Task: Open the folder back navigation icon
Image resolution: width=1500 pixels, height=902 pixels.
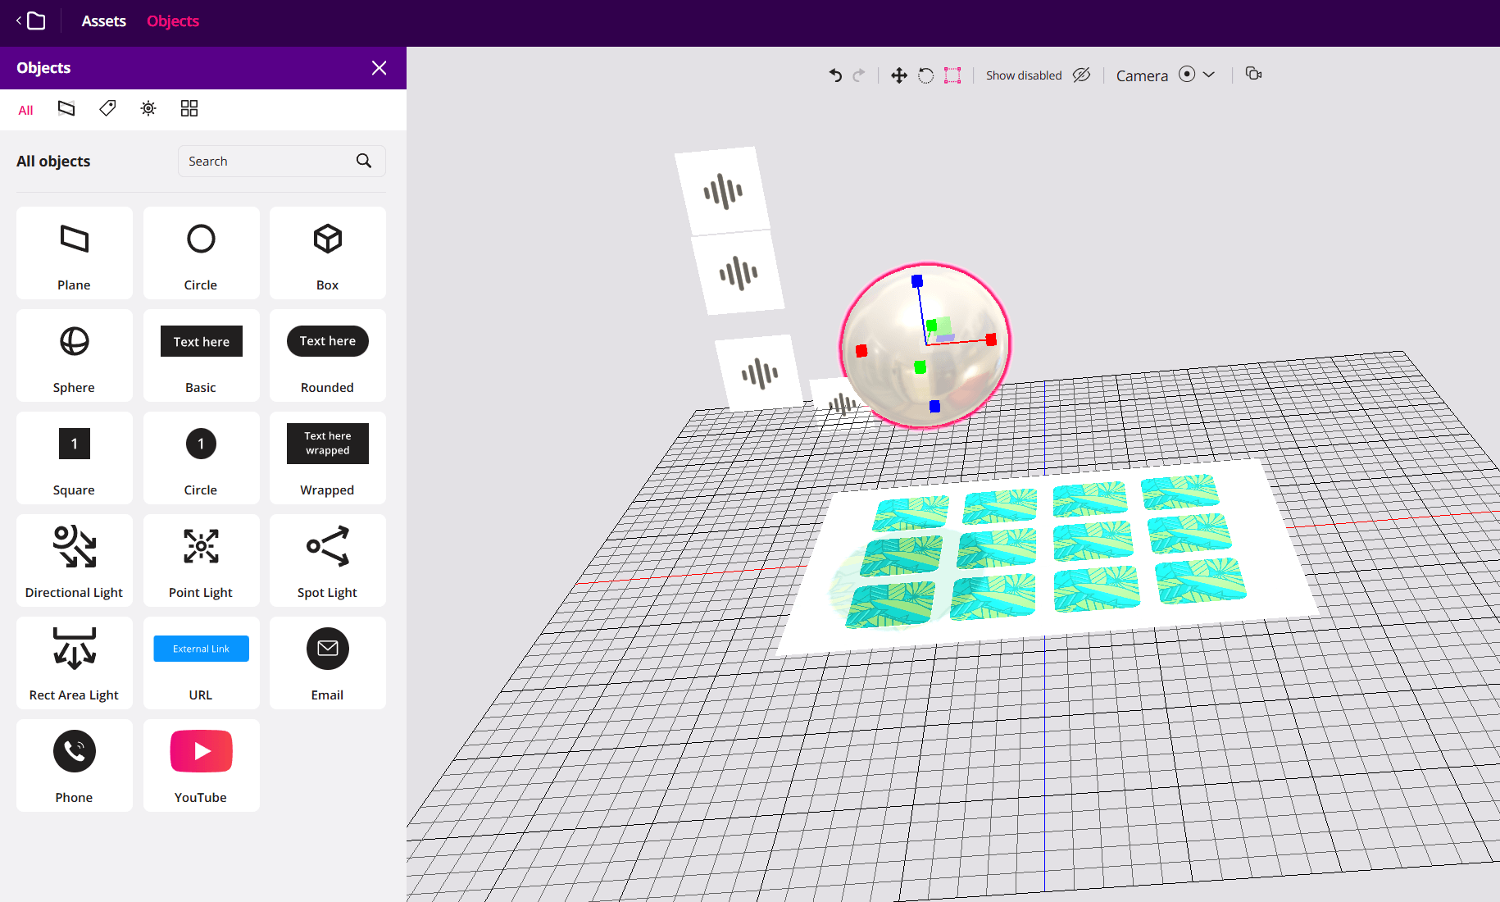Action: [31, 20]
